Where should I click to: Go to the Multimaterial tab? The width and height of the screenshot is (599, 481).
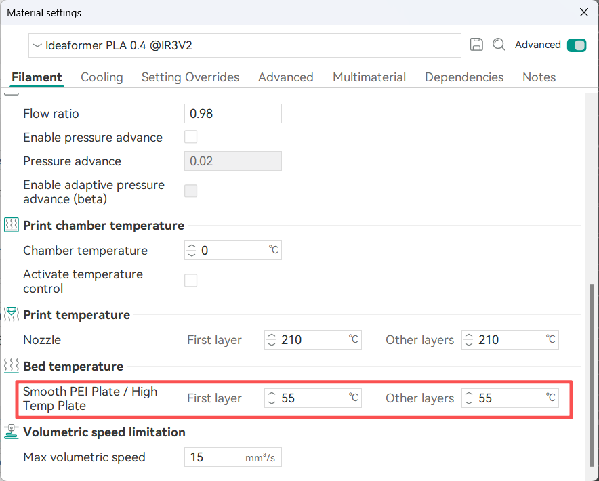point(369,77)
